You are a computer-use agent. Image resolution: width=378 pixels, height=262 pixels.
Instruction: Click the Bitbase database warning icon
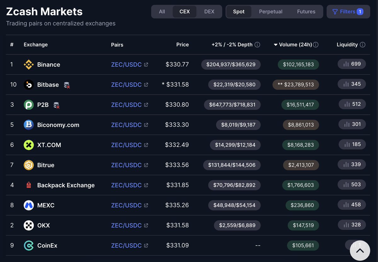tap(66, 85)
